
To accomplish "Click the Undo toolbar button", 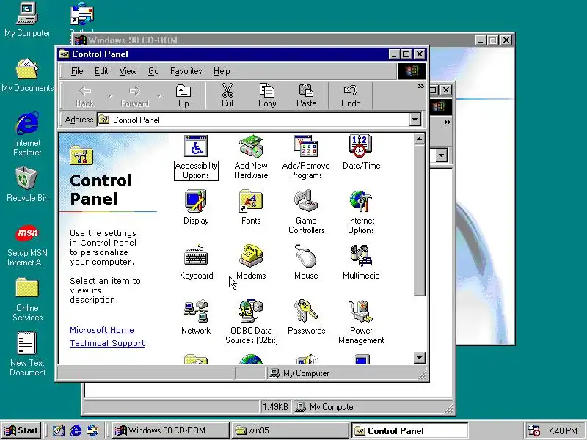I will [x=351, y=96].
